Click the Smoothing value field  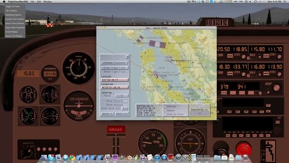tap(200, 114)
